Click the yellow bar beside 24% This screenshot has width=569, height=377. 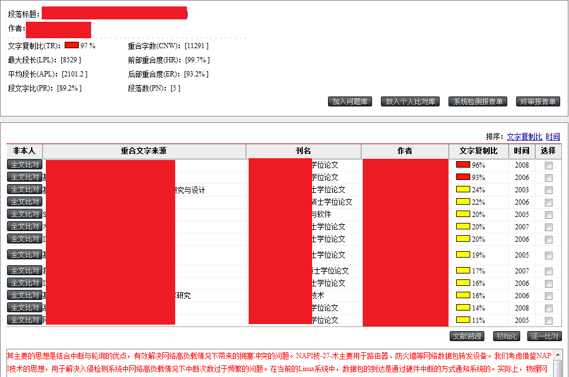pyautogui.click(x=463, y=189)
